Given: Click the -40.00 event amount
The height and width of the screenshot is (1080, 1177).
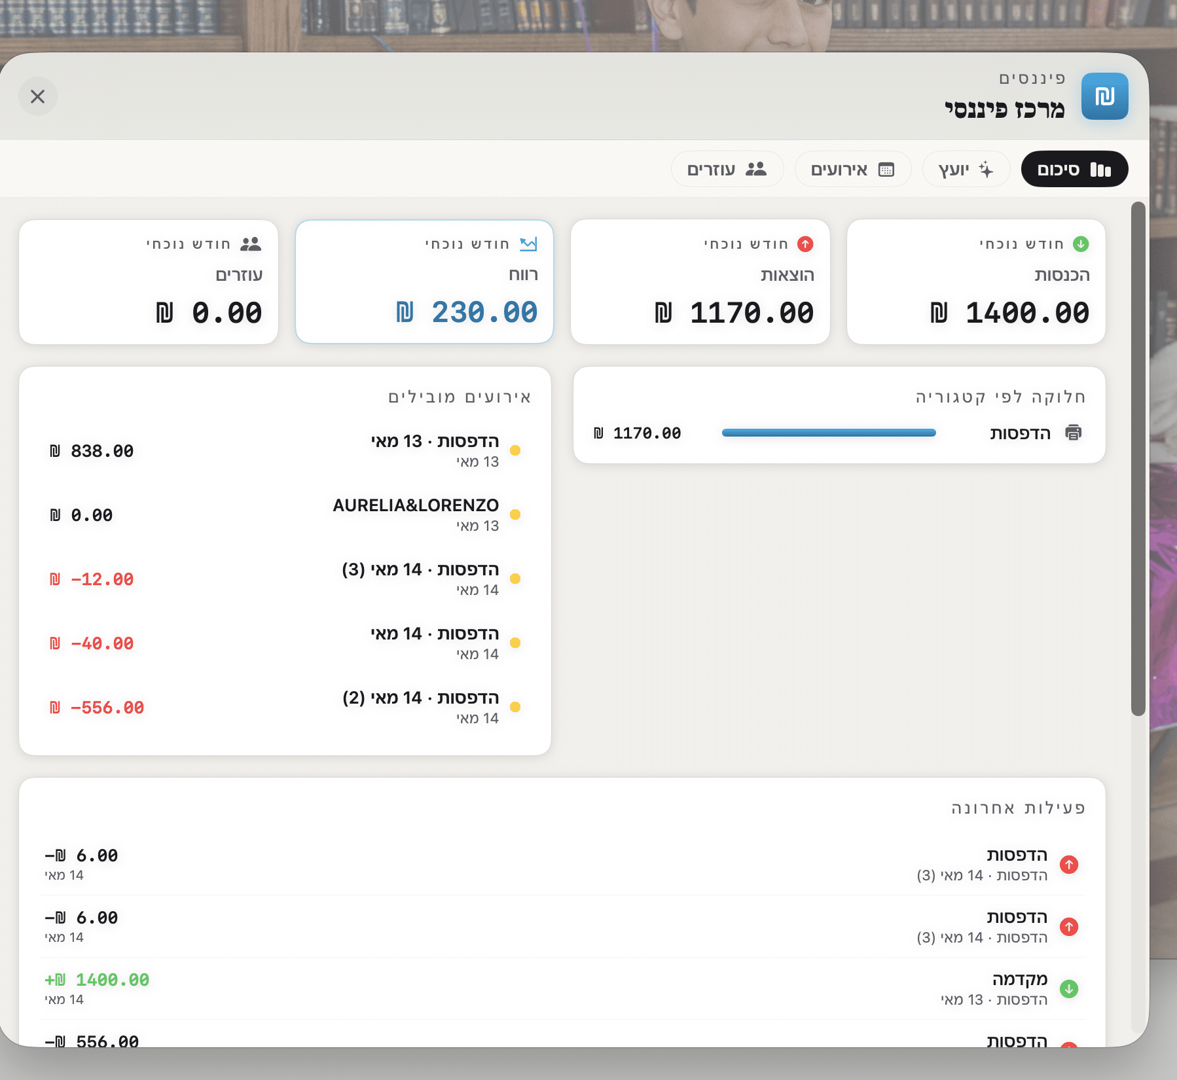Looking at the screenshot, I should pos(92,643).
